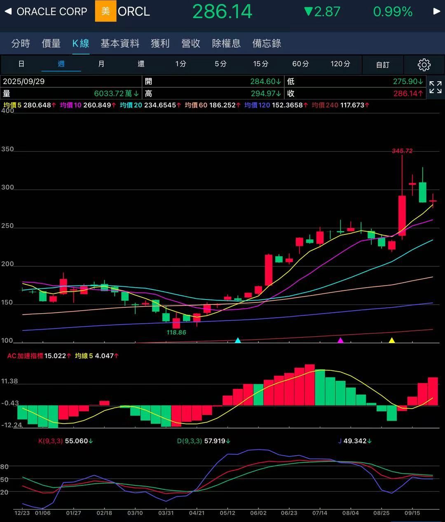Open the 營收 revenue tab

(x=191, y=43)
